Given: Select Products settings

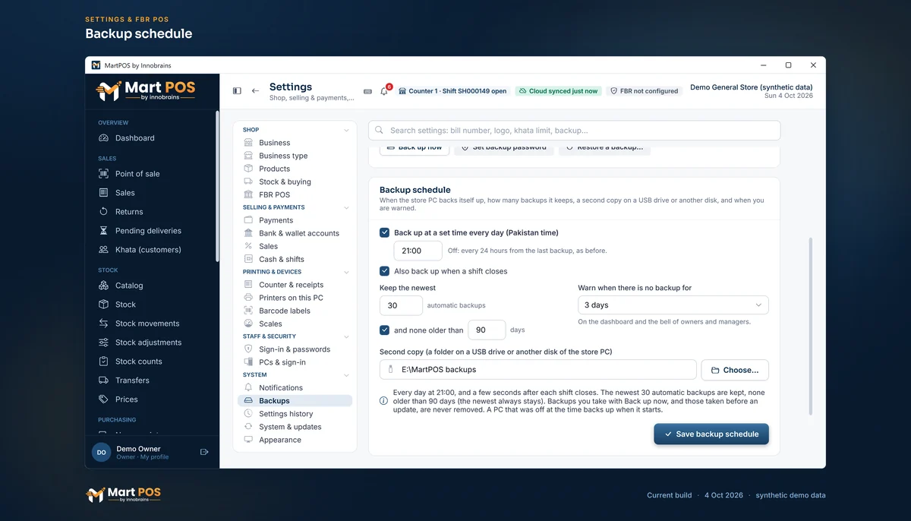Looking at the screenshot, I should pos(295,169).
